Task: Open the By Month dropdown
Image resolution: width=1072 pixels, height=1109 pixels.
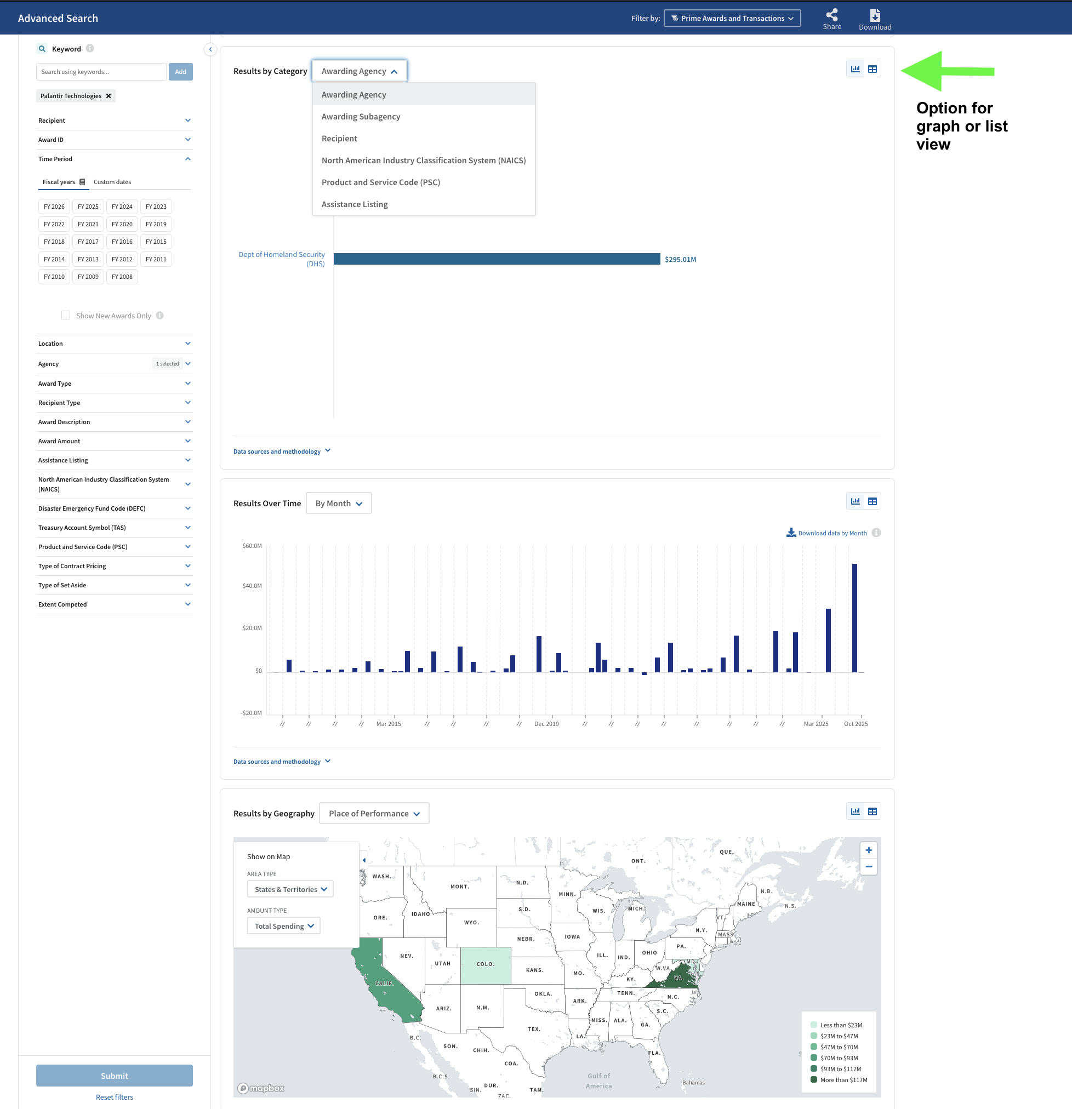Action: [x=339, y=503]
